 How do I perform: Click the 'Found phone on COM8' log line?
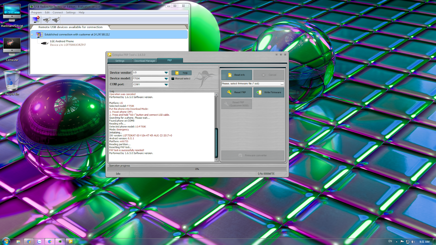click(x=122, y=121)
